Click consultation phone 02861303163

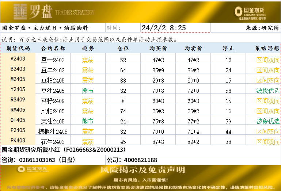point(37,160)
